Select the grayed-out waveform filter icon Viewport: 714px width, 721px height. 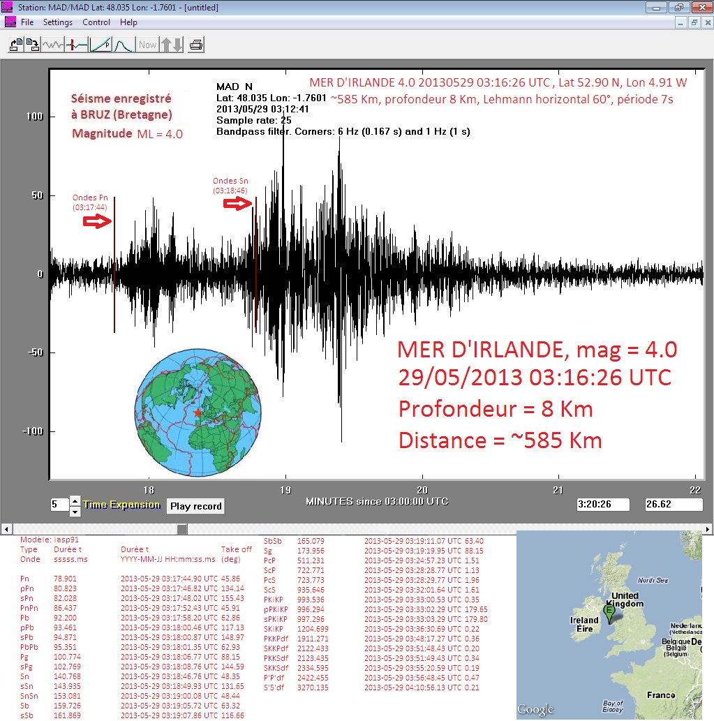(53, 45)
